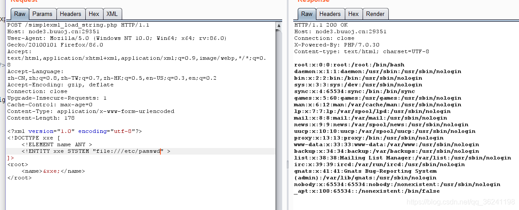Screen dimensions: 519x210
Task: Click the list:x:38:38 Mailing List Manager entry
Action: tap(403, 158)
